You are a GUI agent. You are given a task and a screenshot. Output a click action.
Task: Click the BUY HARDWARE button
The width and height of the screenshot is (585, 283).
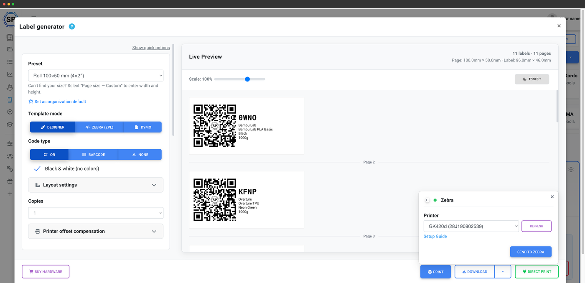tap(46, 272)
